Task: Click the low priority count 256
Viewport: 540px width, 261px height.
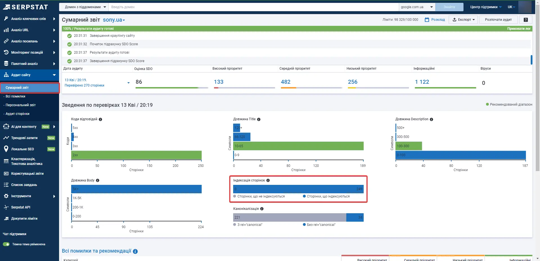Action: click(x=353, y=82)
